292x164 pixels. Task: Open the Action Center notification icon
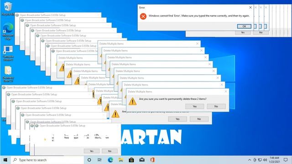point(286,160)
